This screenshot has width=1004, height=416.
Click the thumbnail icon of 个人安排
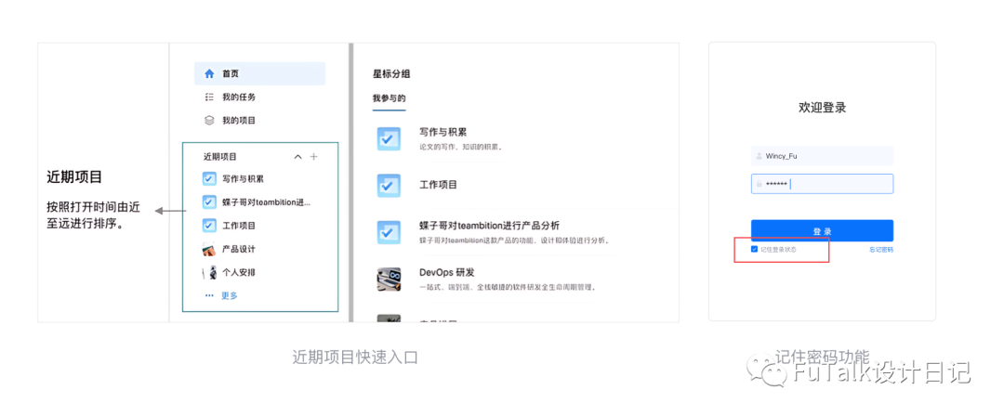point(209,272)
